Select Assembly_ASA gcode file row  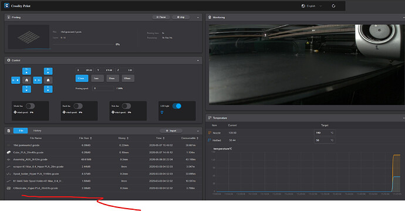(103, 159)
